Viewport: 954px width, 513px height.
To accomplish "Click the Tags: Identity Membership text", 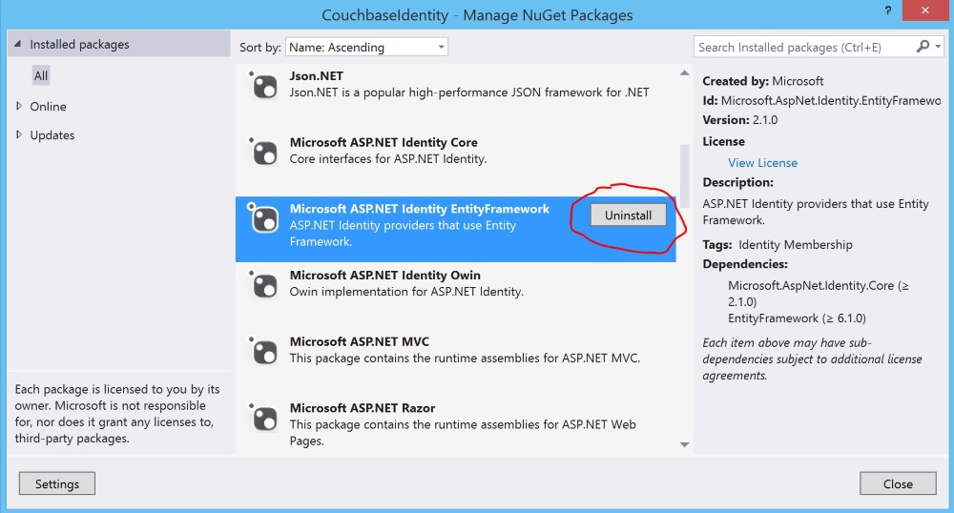I will click(x=778, y=245).
